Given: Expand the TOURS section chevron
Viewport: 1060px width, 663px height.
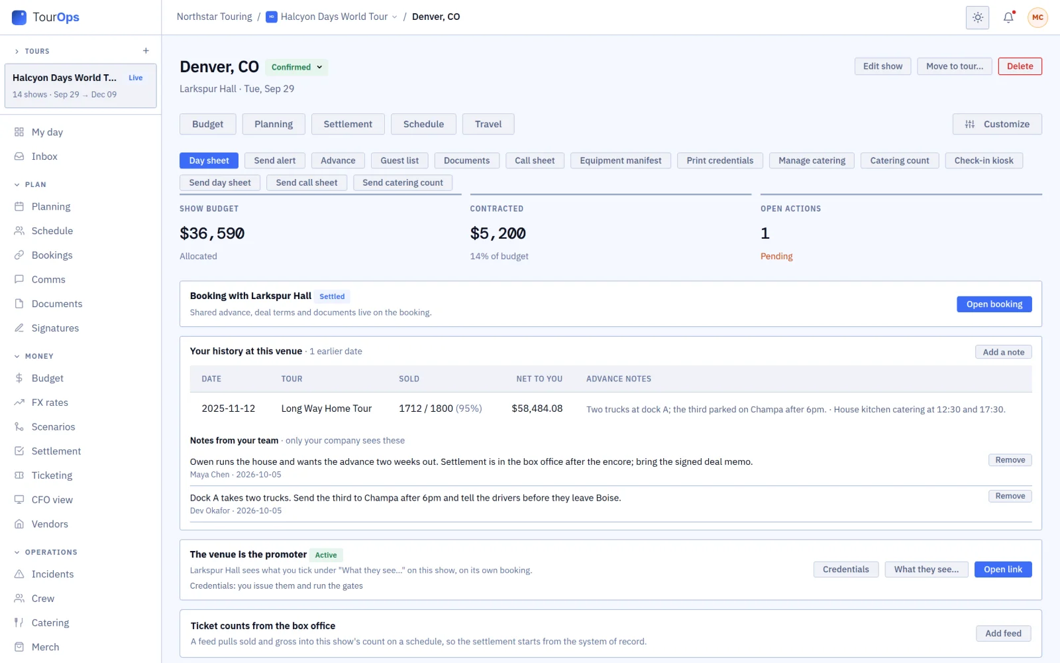Looking at the screenshot, I should 17,51.
